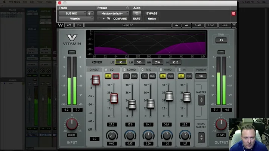
Task: Open the Apple menu
Action: point(4,2)
